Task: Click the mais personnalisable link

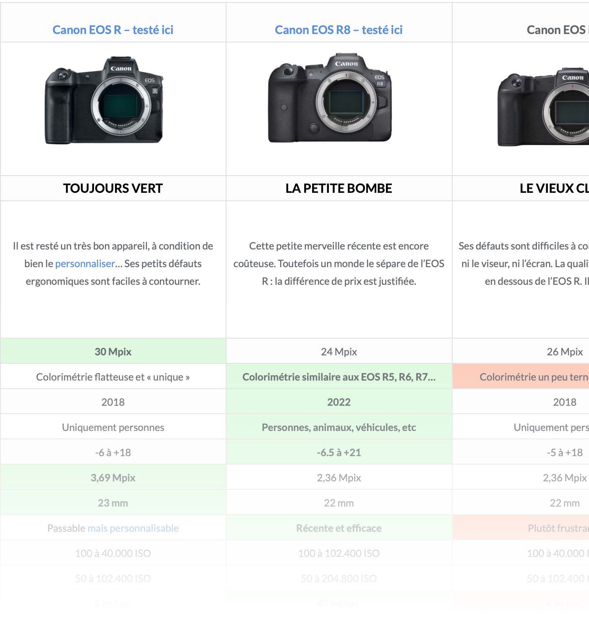Action: coord(133,528)
